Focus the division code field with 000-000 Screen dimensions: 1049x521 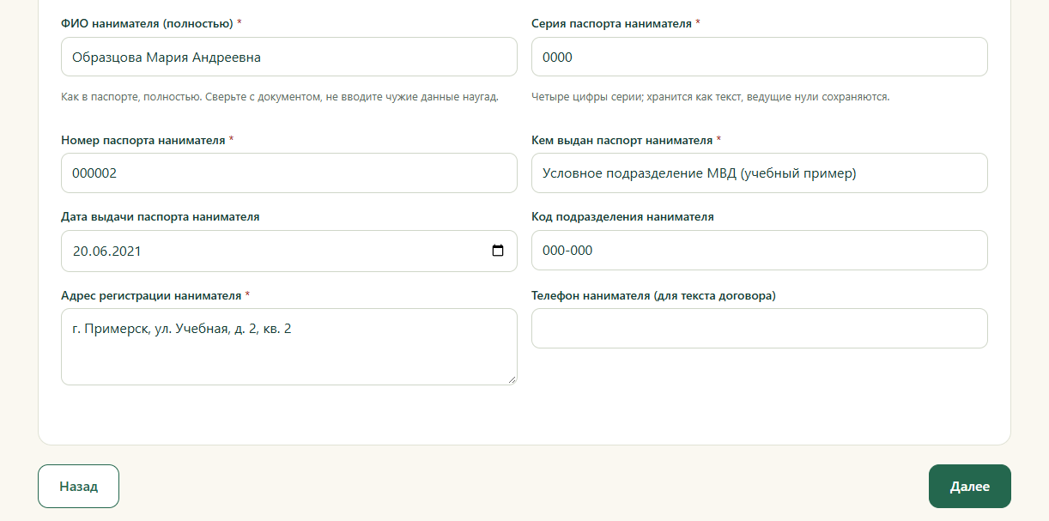[x=760, y=250]
